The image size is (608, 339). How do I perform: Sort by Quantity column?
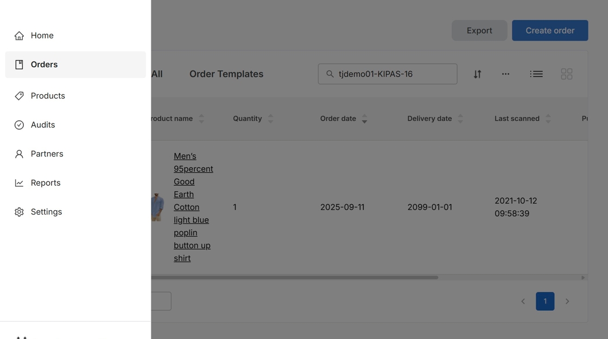coord(270,119)
